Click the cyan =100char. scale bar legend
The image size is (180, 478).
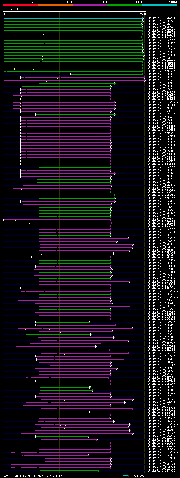126,476
